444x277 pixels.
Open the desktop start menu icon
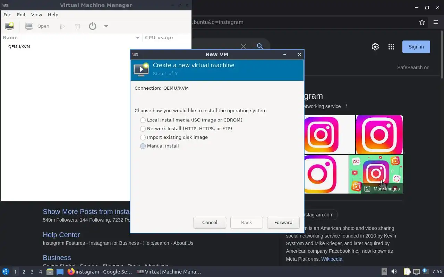point(5,272)
